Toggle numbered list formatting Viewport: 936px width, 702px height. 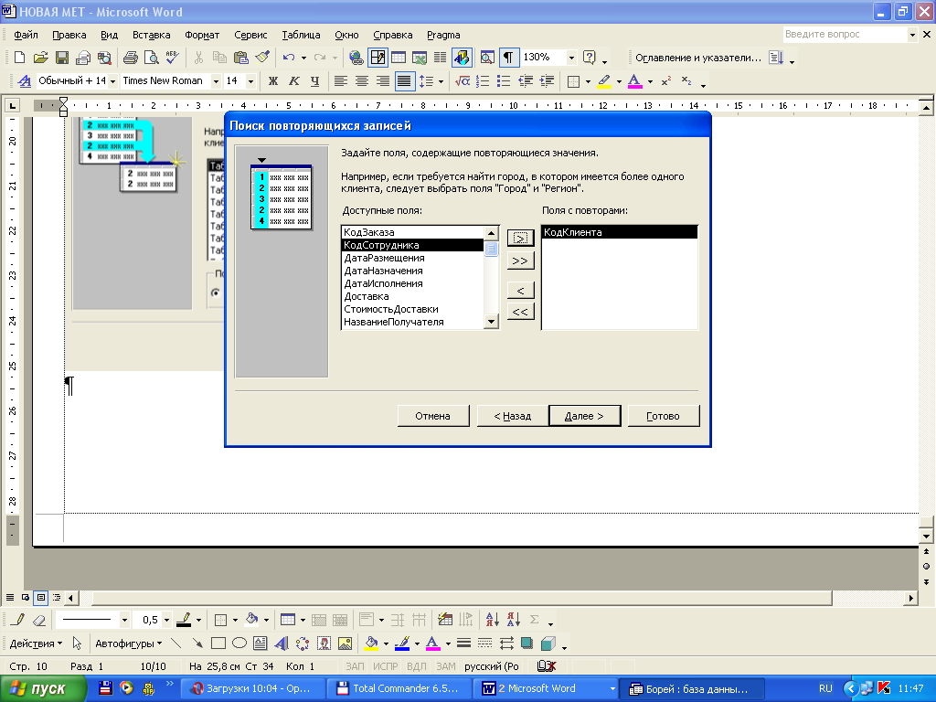coord(483,80)
